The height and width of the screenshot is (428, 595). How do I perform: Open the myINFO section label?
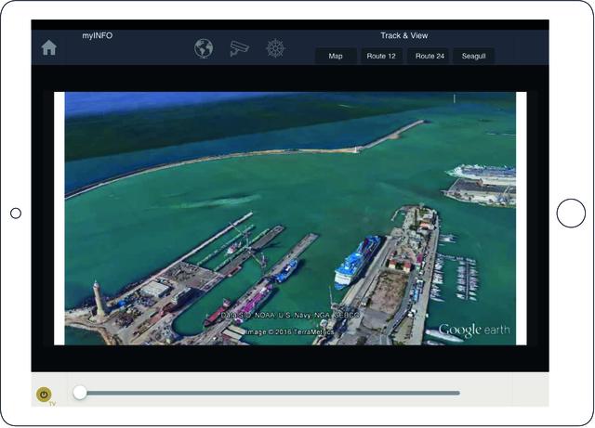pyautogui.click(x=97, y=35)
